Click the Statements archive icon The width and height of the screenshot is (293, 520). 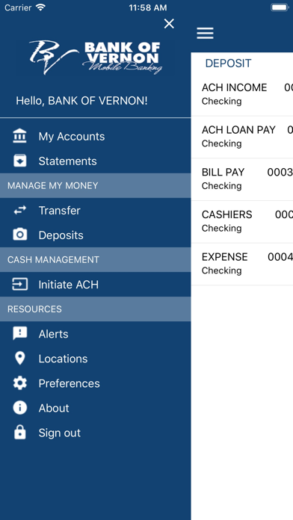20,161
